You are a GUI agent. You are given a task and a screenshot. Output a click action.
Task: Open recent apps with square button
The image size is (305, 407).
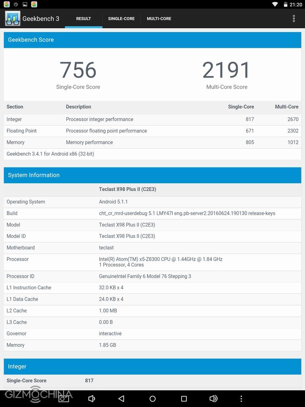(183, 399)
